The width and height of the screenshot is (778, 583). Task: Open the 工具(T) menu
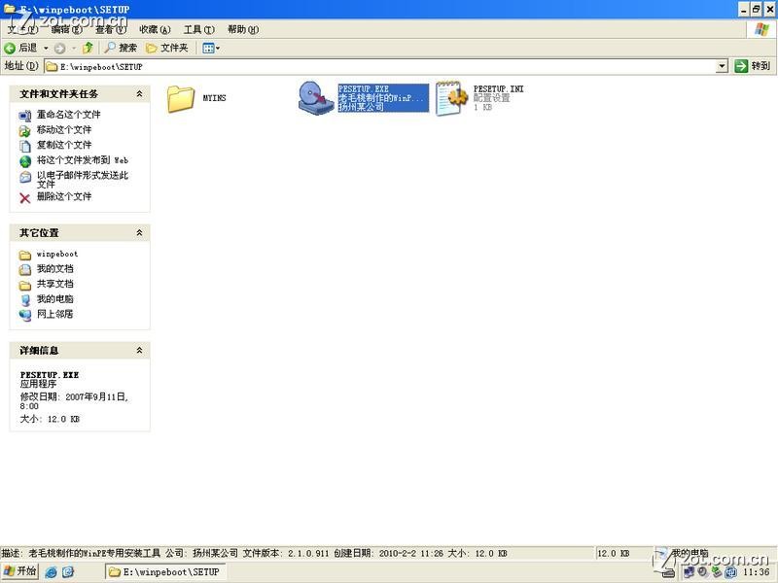198,29
